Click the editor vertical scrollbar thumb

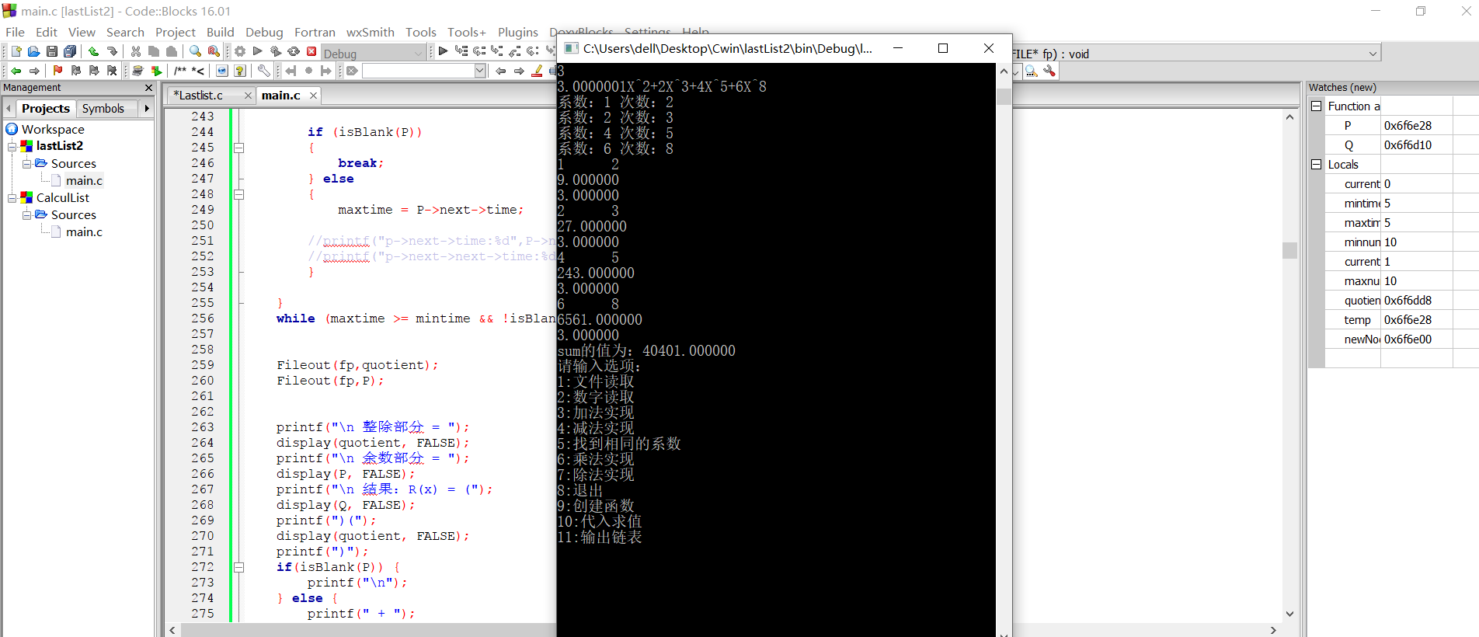pos(1289,250)
